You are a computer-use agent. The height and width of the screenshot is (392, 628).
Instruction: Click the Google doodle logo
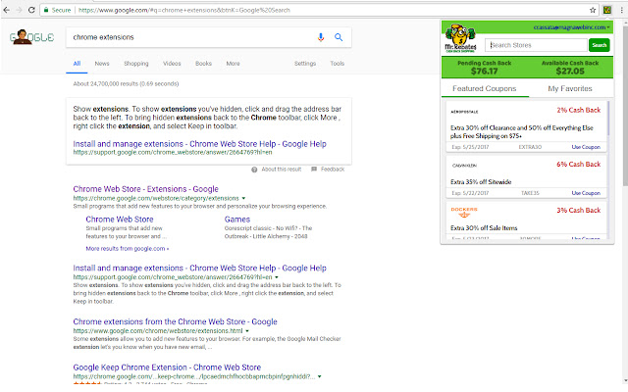pyautogui.click(x=32, y=37)
